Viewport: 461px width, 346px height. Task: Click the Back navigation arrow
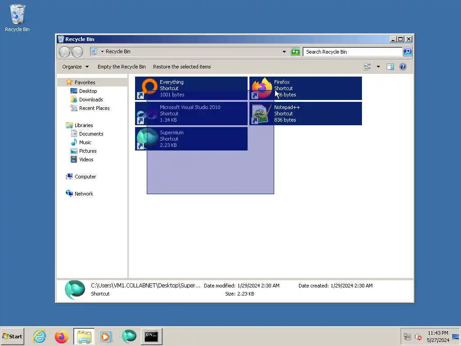(64, 52)
